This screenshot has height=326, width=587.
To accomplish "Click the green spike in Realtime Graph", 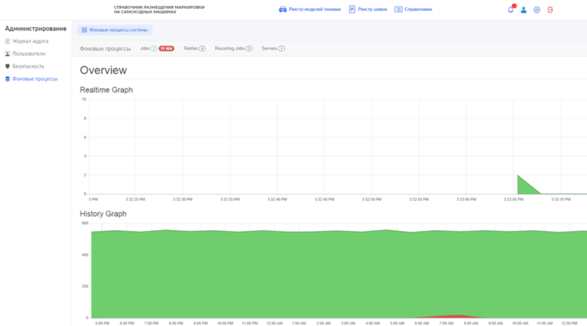I will click(526, 186).
